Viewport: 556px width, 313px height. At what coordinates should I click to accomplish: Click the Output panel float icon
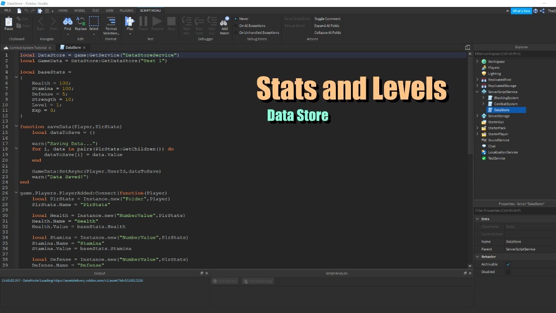pos(202,273)
